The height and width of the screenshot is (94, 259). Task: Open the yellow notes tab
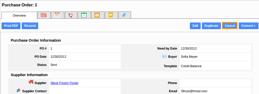coord(111,15)
